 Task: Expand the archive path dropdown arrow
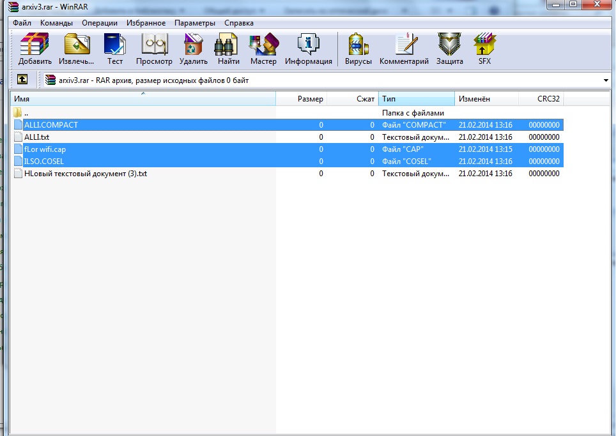point(606,80)
